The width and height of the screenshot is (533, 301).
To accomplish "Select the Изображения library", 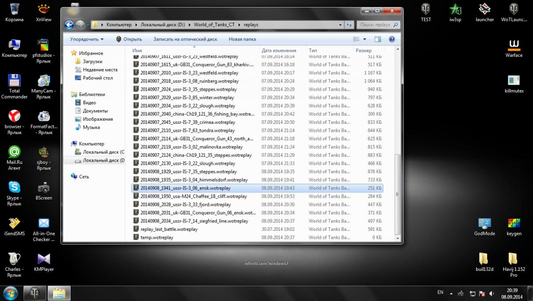I will [98, 119].
